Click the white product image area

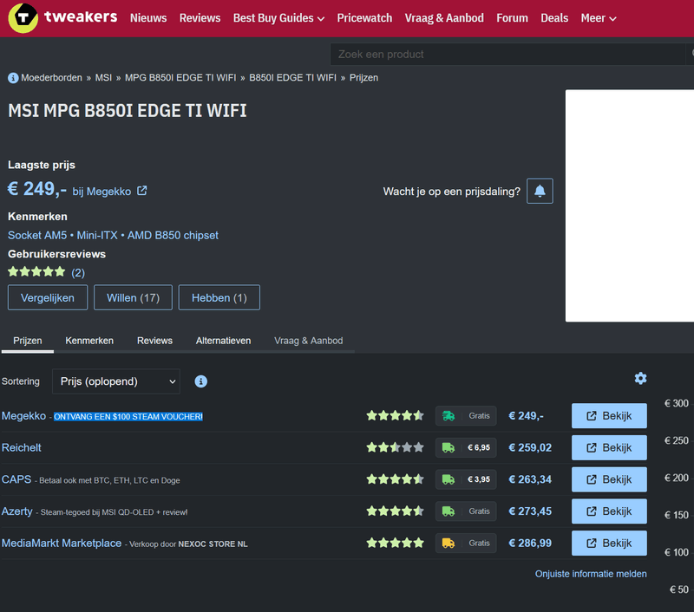[630, 205]
